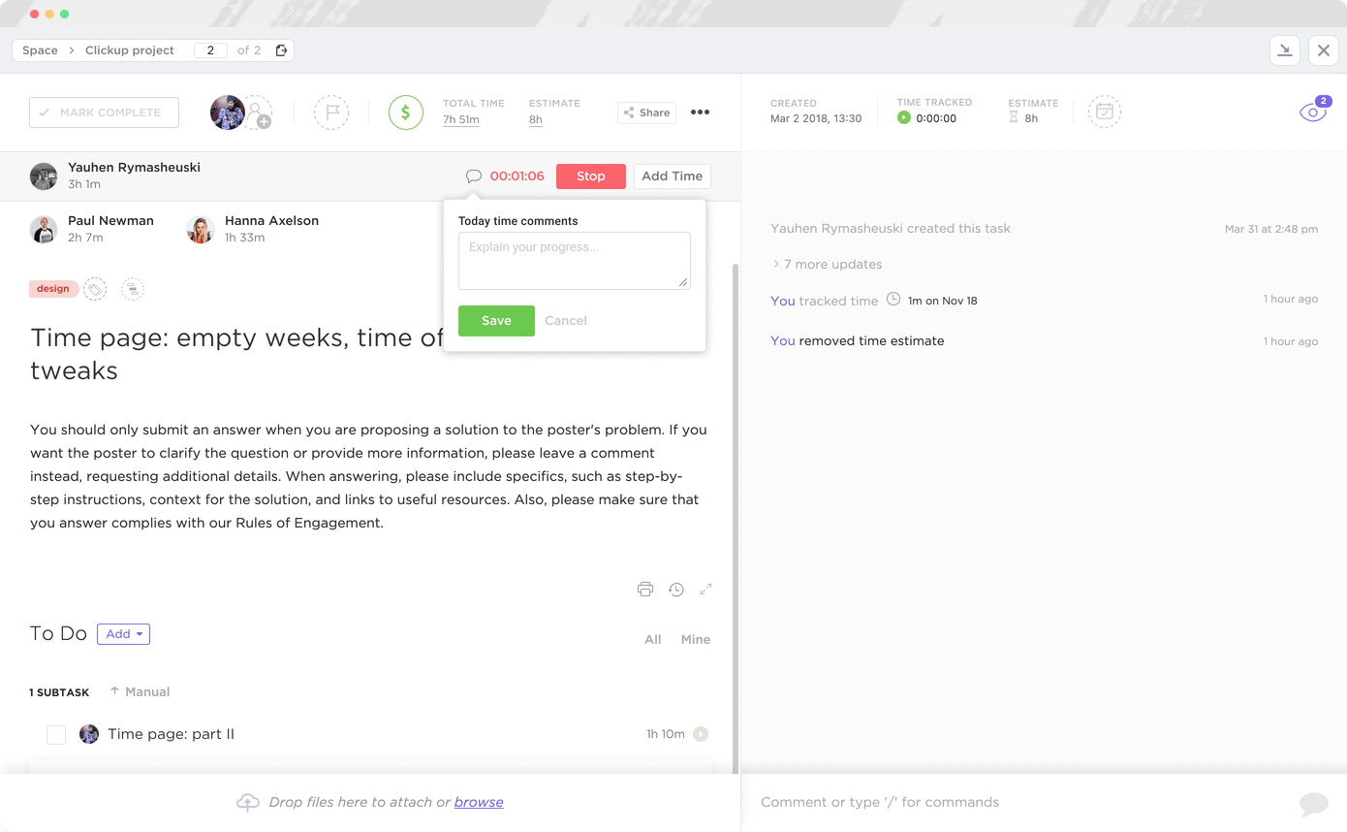The height and width of the screenshot is (832, 1347).
Task: Open the time comment speech bubble
Action: coord(474,176)
